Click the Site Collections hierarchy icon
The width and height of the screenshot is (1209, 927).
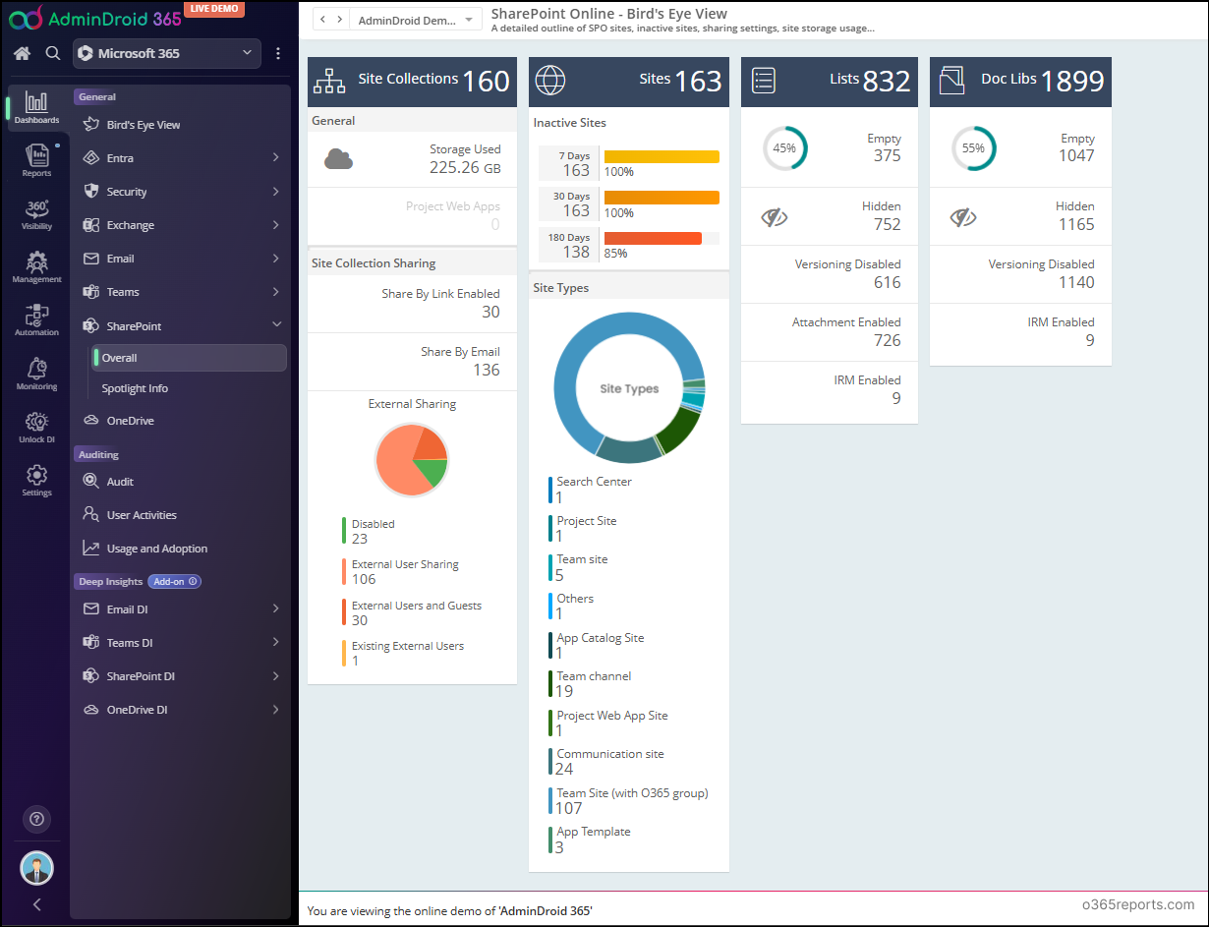329,82
